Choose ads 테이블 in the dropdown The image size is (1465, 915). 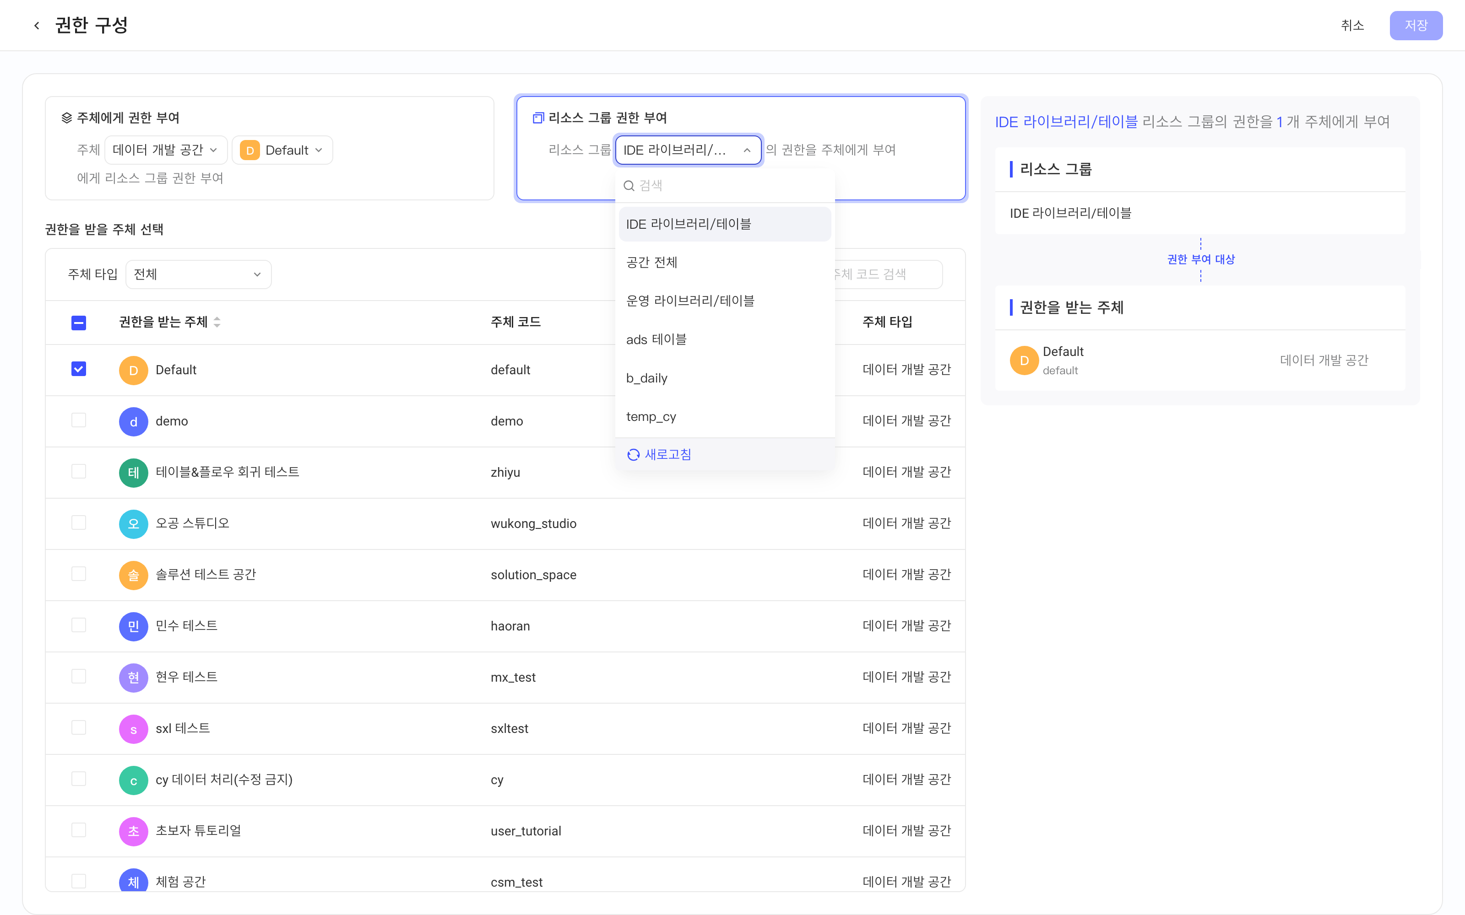(x=725, y=339)
